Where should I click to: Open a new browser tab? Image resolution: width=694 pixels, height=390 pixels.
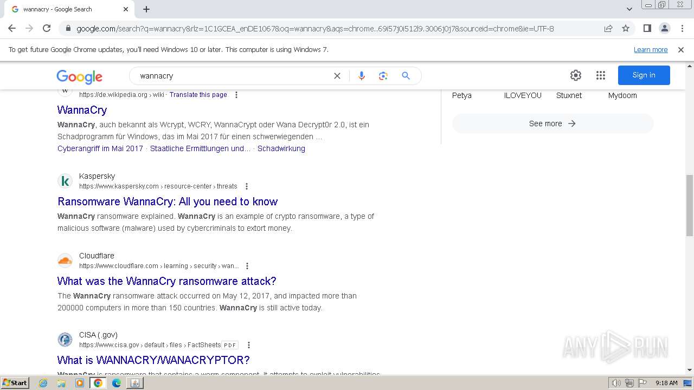[x=146, y=9]
